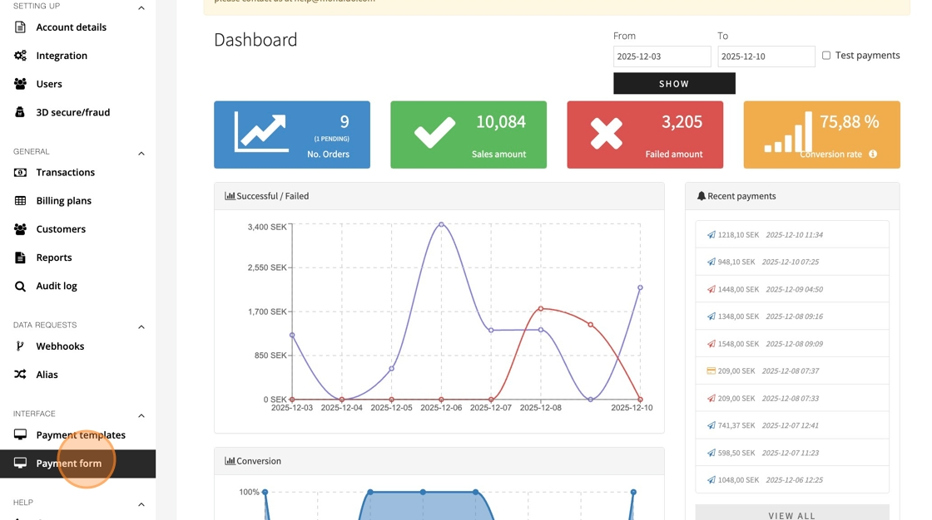Collapse the Setting Up section

click(141, 7)
